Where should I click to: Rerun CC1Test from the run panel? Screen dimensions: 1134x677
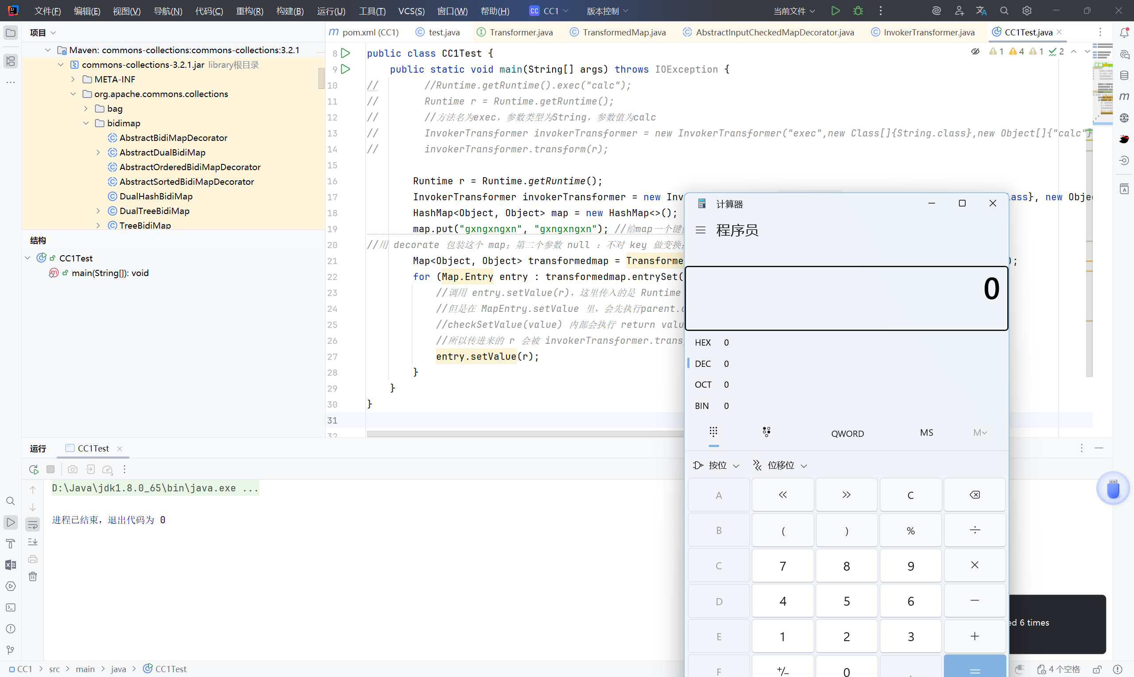34,469
